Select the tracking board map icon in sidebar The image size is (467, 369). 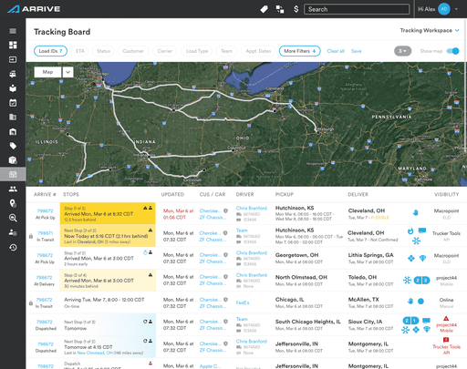[x=13, y=174]
